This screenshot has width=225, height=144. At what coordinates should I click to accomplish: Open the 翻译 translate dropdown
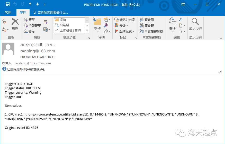172,25
